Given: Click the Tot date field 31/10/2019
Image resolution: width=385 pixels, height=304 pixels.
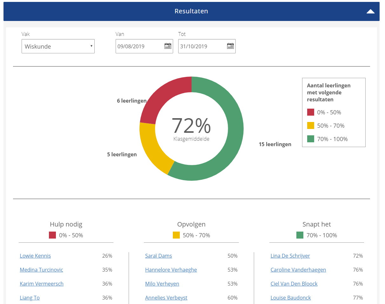Looking at the screenshot, I should click(x=202, y=46).
